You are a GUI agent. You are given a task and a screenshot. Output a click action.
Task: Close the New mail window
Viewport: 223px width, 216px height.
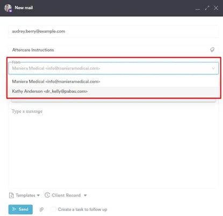[216, 8]
